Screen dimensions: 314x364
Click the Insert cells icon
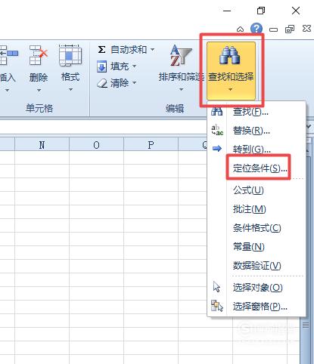8,55
